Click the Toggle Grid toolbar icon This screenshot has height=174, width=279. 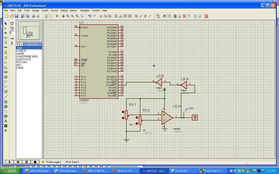click(x=51, y=16)
